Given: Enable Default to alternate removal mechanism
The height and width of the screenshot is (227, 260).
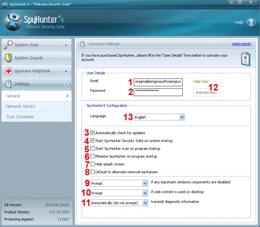Looking at the screenshot, I should (93, 172).
